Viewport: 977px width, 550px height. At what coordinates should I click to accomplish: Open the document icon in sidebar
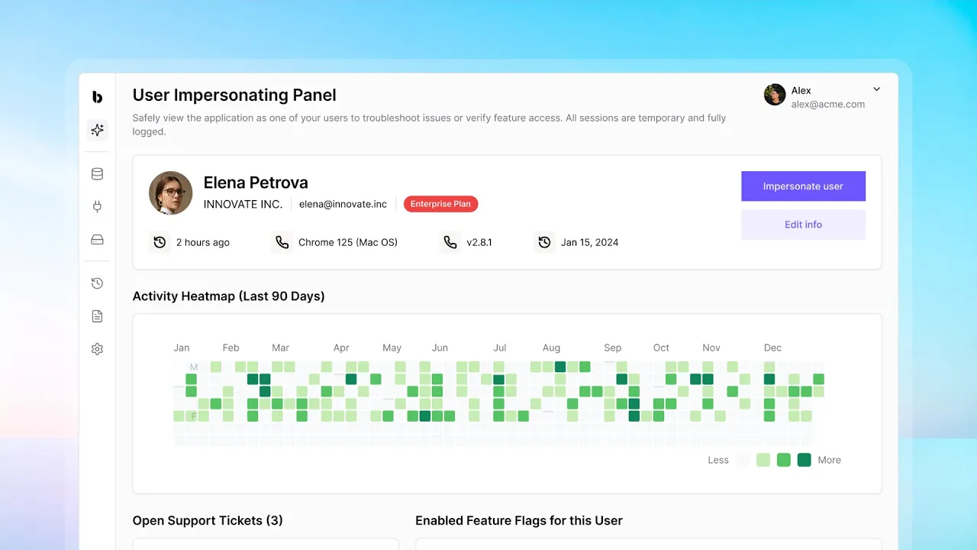pyautogui.click(x=97, y=316)
